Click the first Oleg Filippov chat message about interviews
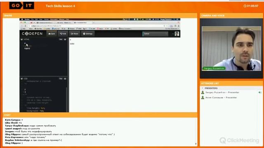 60,134
